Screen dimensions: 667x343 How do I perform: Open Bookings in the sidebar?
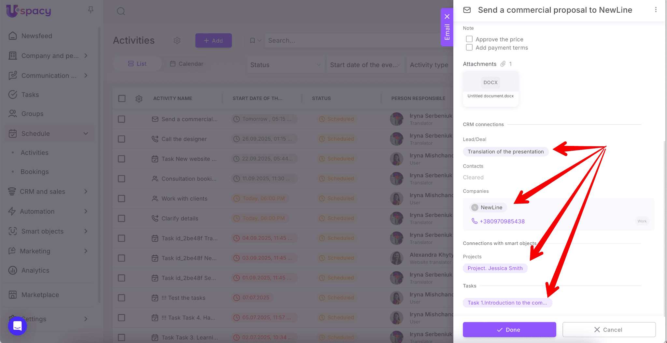[x=35, y=172]
